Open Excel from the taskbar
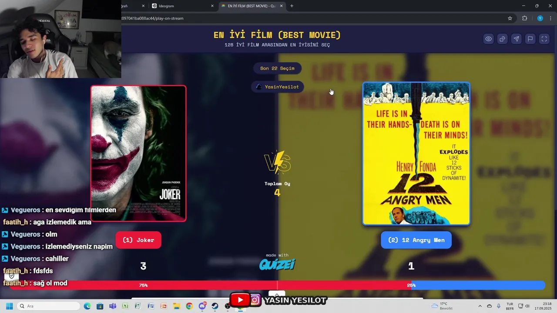Screen dimensions: 557x313 [125, 306]
